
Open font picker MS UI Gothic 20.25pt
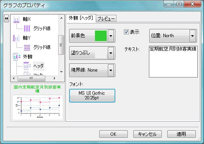click(x=92, y=95)
